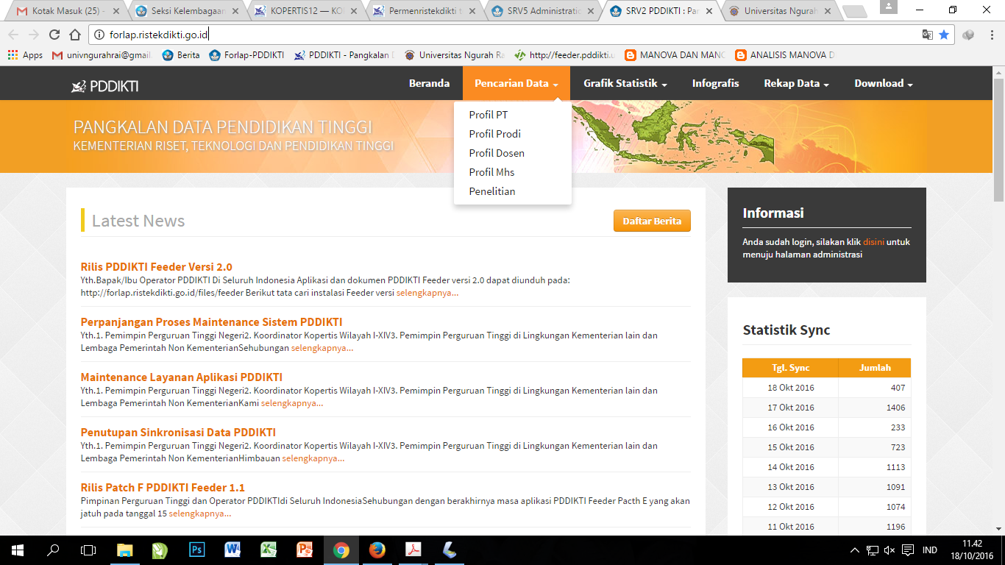This screenshot has width=1005, height=565.
Task: Open Maintenance Layanan Aplikasi PDDIKTI article
Action: pos(182,377)
